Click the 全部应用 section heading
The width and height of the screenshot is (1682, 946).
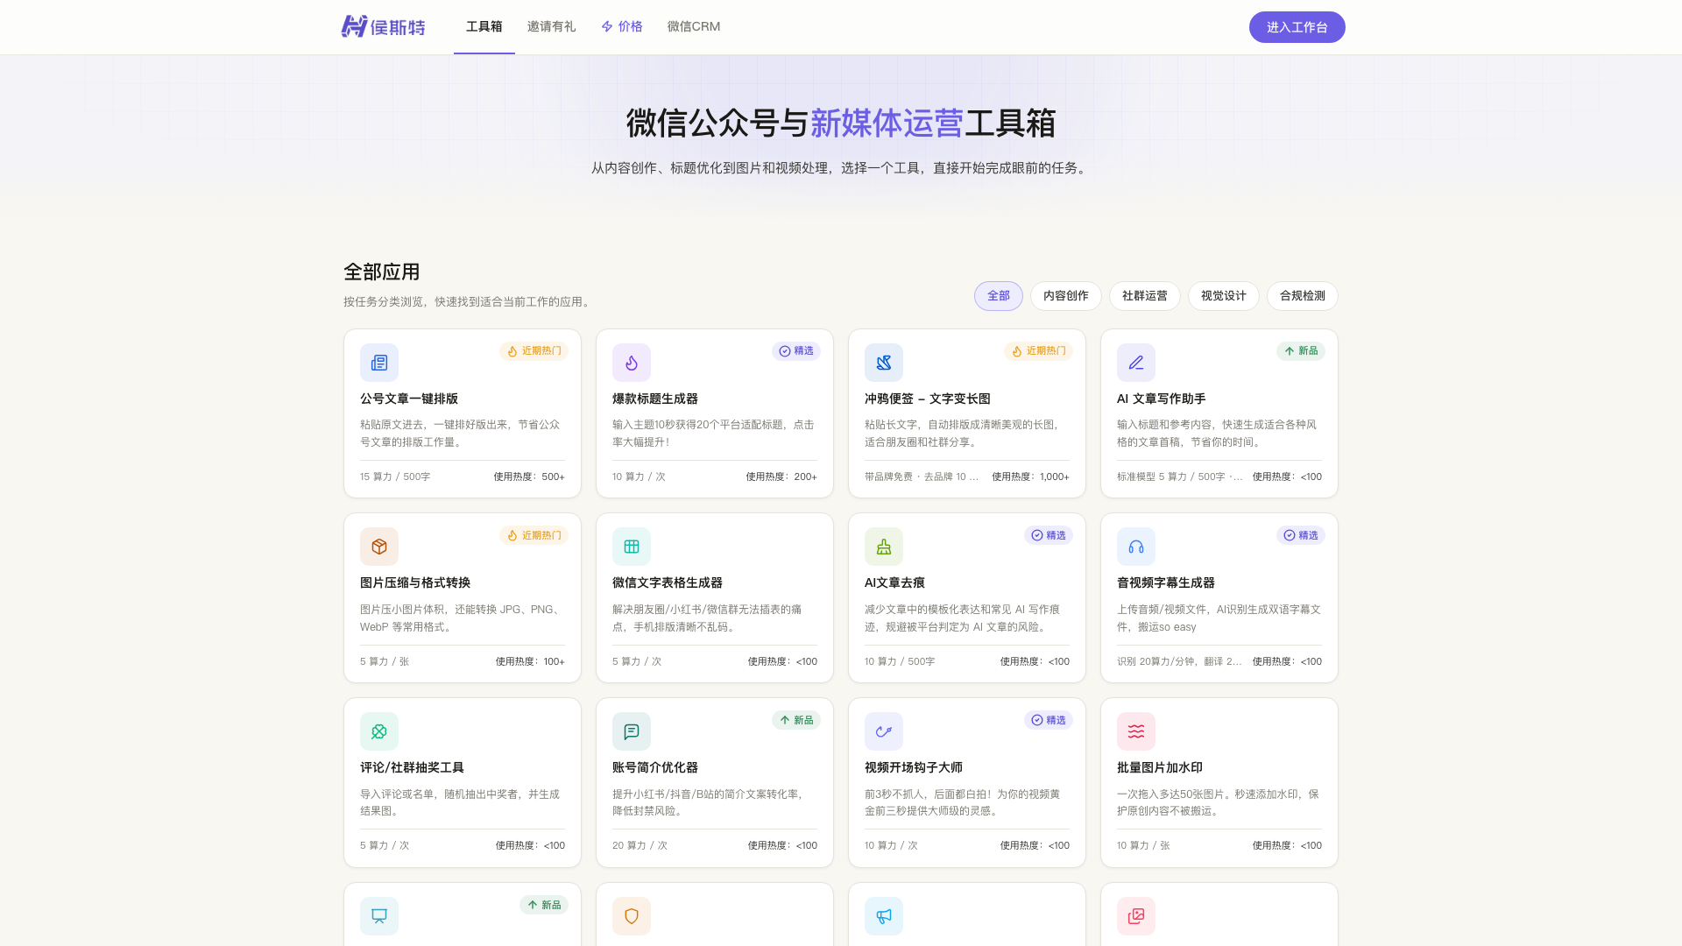click(x=382, y=272)
